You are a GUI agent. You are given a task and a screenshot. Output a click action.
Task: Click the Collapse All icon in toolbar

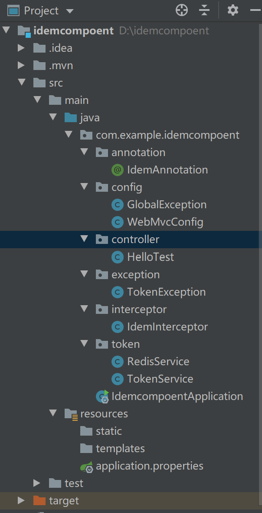(204, 10)
